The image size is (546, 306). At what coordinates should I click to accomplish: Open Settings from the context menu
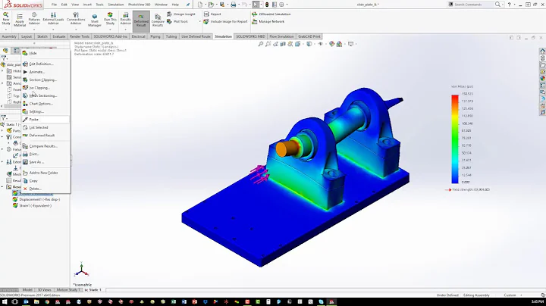click(45, 111)
